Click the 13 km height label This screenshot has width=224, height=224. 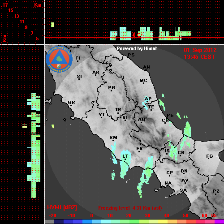tap(17, 16)
